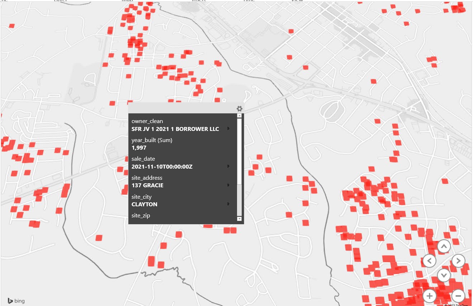Viewport: 473px width, 306px height.
Task: Click the "sale_date" field label
Action: click(x=143, y=159)
